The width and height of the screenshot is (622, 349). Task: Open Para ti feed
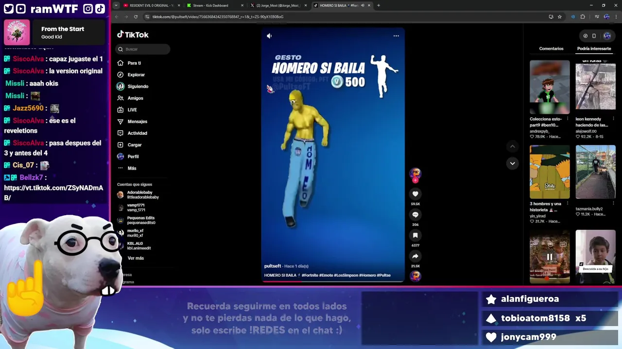click(x=129, y=63)
